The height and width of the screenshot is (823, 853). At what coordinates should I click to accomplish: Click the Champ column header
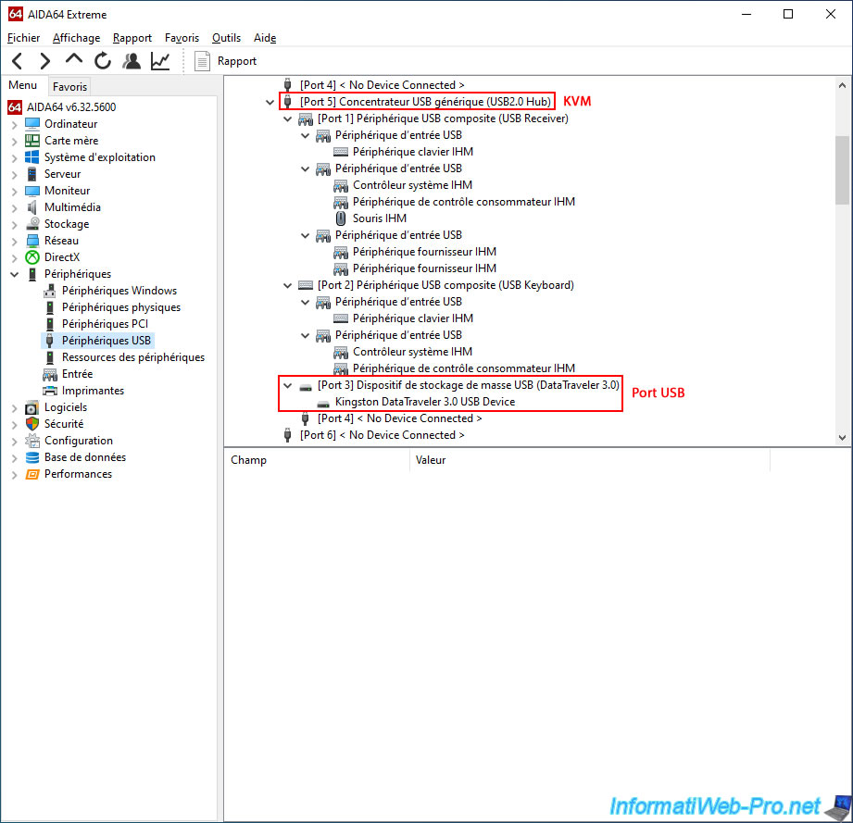click(248, 460)
